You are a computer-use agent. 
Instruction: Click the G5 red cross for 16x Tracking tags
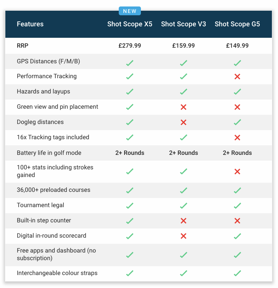coord(237,137)
